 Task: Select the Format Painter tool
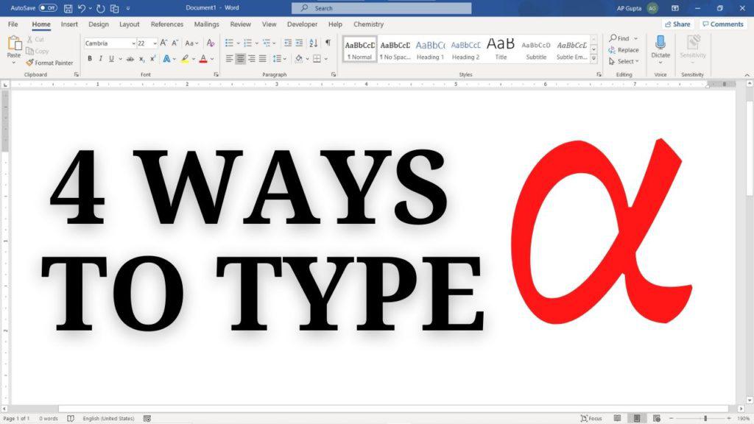[49, 63]
